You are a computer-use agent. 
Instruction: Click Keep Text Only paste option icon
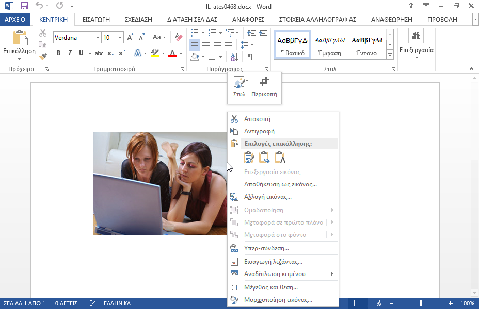click(280, 158)
